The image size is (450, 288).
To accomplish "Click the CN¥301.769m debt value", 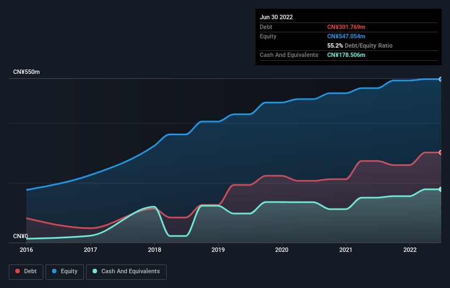I will click(346, 27).
